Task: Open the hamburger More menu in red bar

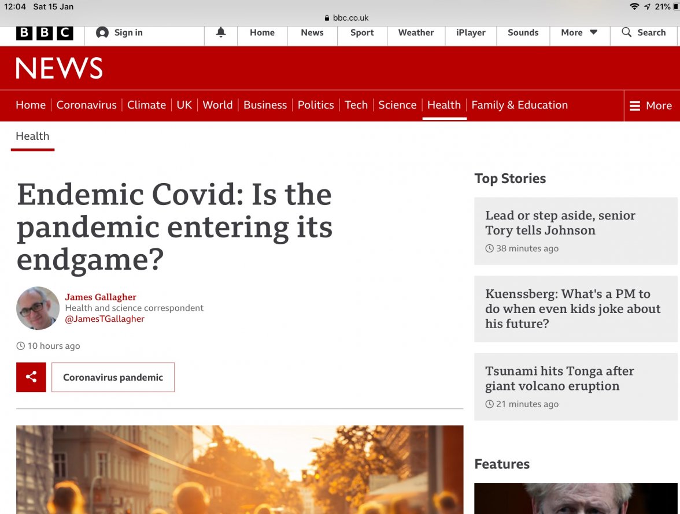Action: click(651, 106)
